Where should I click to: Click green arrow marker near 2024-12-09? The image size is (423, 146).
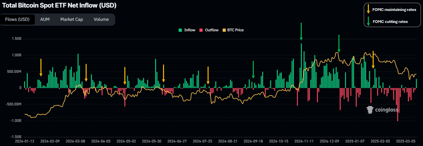pyautogui.click(x=338, y=43)
